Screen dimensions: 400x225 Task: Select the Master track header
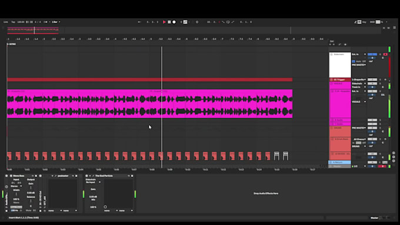(x=339, y=166)
